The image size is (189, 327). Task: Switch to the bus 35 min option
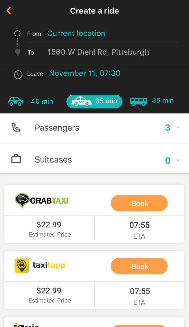152,101
